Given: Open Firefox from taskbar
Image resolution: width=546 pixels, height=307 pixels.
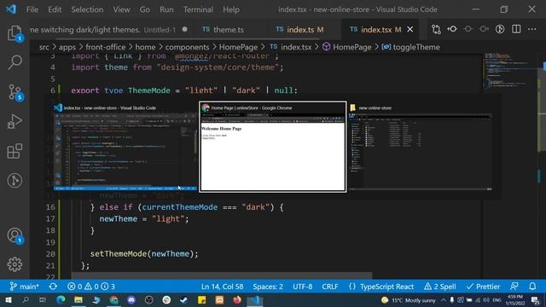Looking at the screenshot, I should [x=237, y=299].
